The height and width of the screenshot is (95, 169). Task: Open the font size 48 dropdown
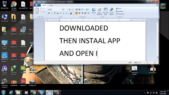pos(67,9)
